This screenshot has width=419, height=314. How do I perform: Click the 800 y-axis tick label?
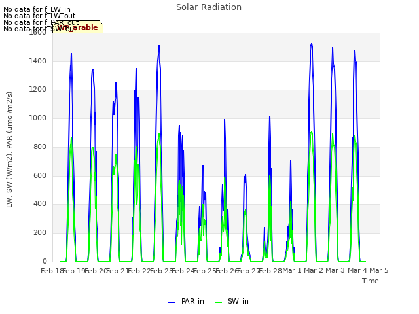(40, 147)
